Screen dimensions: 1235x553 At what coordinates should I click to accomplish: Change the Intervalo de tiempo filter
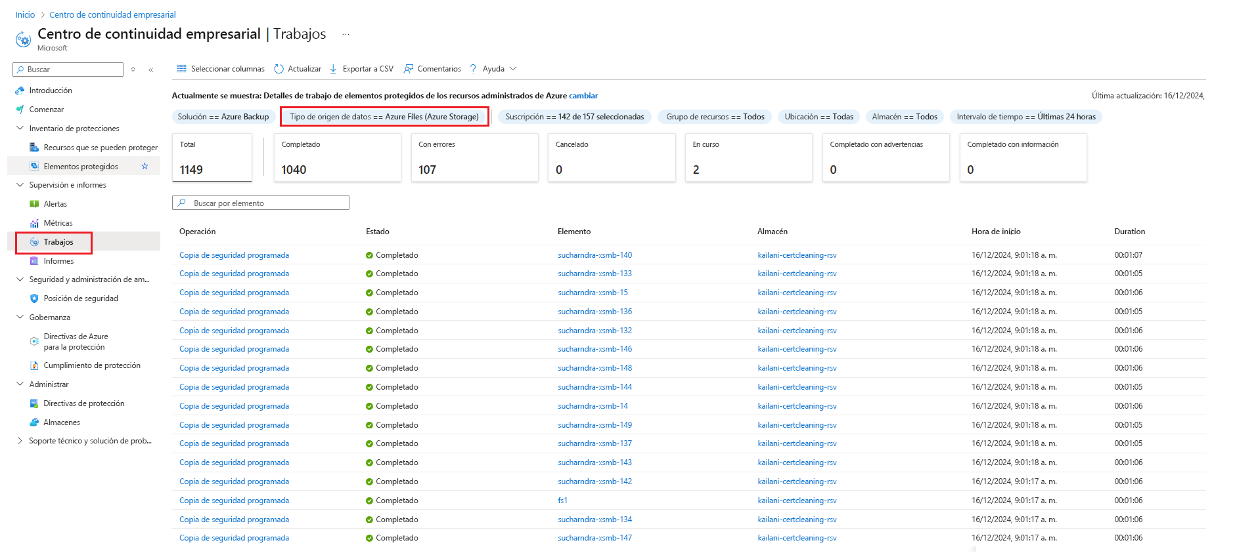(x=1026, y=117)
